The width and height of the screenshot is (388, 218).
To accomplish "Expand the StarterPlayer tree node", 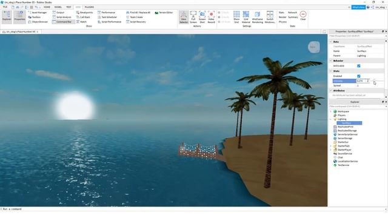I will [x=330, y=150].
